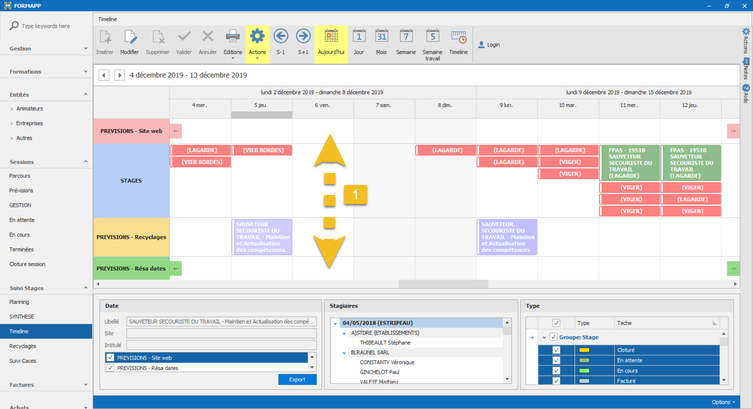Expand the Formations sidebar section

85,71
